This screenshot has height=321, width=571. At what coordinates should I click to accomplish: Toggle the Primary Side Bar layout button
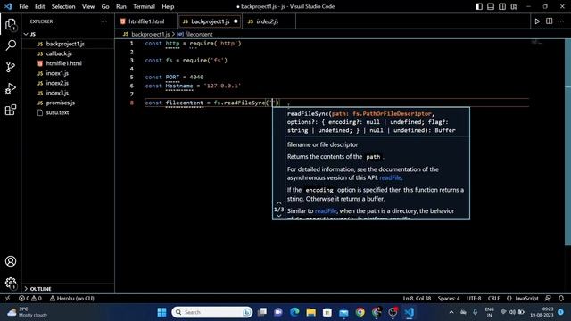(479, 6)
